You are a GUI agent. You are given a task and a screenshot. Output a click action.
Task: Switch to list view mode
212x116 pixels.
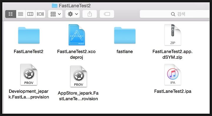pyautogui.click(x=21, y=14)
